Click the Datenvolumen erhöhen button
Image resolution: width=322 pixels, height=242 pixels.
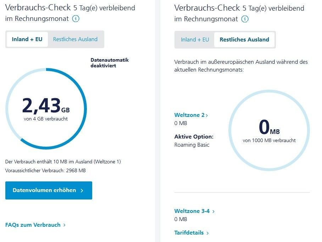(x=49, y=190)
